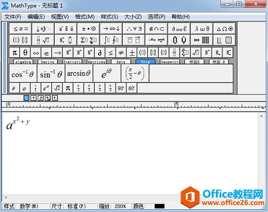Viewport: 268px width, 212px height.
Task: Open the relational symbols palette (≤≠≈)
Action: click(21, 29)
